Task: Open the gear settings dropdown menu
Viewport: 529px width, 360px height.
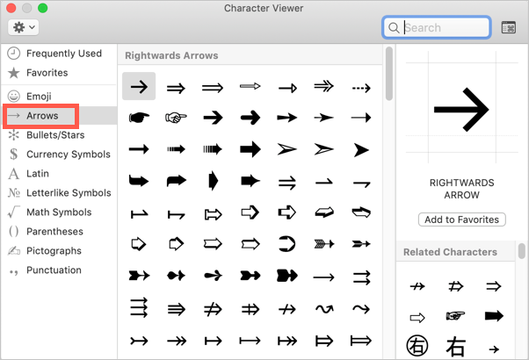Action: 23,27
